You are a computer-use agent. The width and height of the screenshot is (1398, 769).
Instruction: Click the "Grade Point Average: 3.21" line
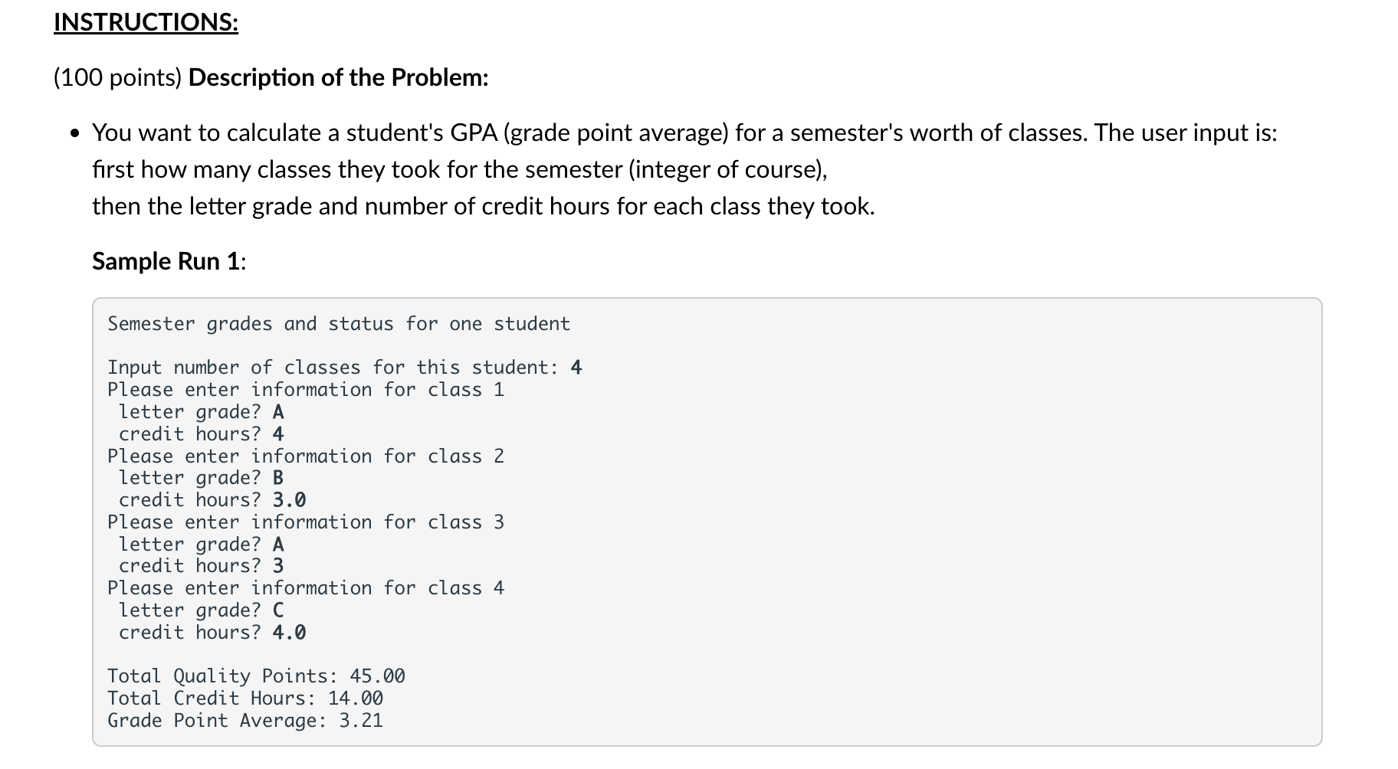click(x=245, y=721)
